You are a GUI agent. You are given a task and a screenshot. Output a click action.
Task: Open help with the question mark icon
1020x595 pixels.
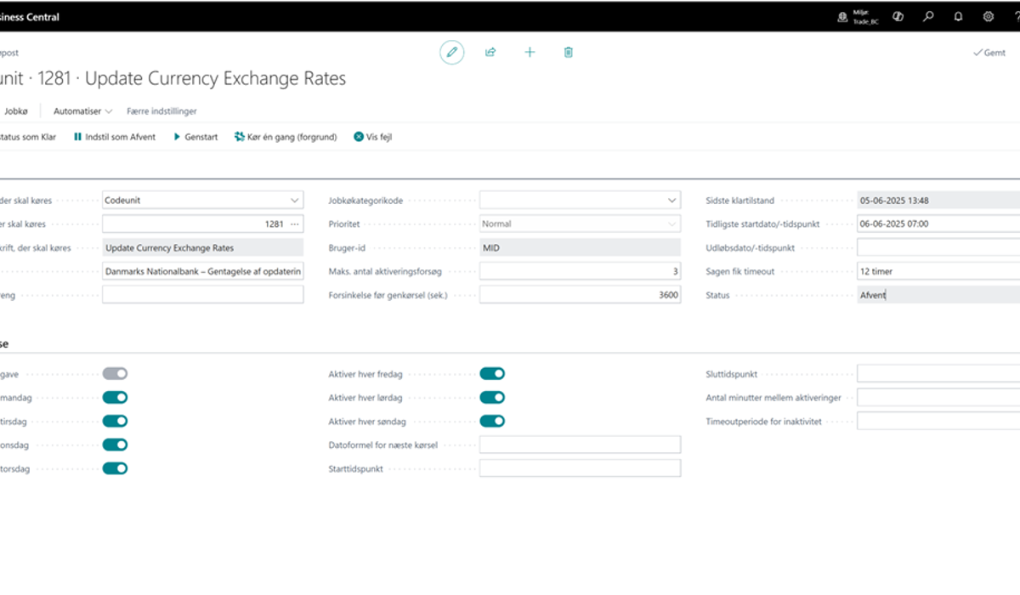point(1016,16)
